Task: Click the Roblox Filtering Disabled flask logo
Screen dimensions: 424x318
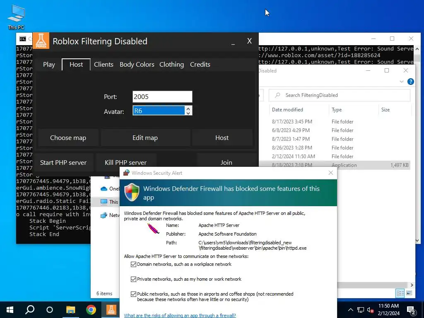Action: coord(41,41)
